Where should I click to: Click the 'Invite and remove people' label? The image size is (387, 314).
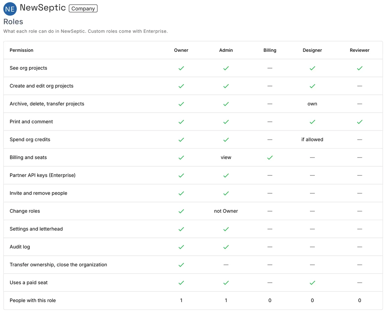[38, 193]
